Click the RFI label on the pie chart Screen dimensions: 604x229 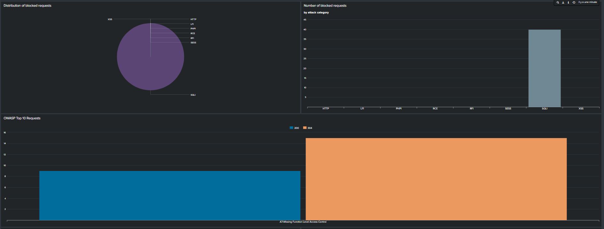coord(192,38)
